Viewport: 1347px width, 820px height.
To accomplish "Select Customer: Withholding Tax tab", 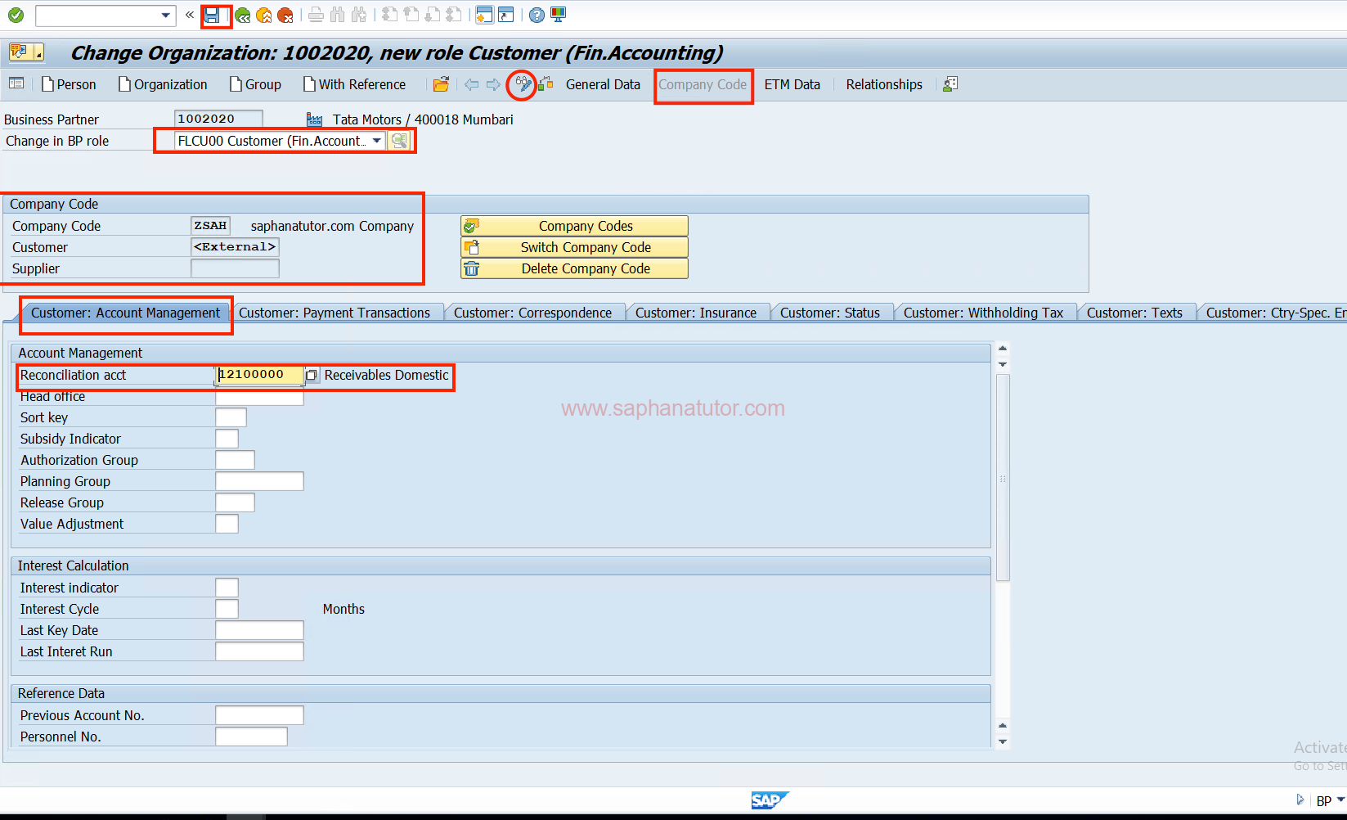I will point(983,313).
